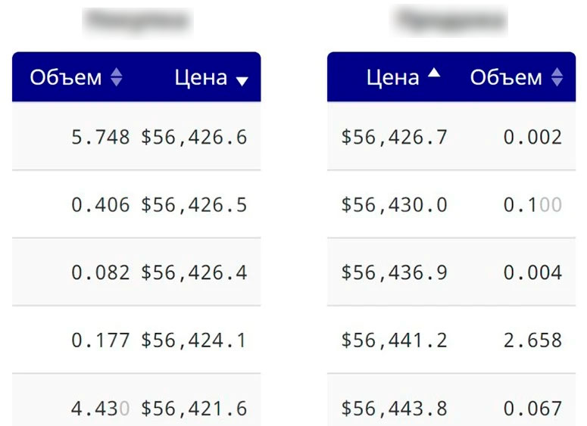Image resolution: width=587 pixels, height=426 pixels.
Task: Select the ask price $56,426.7
Action: pos(394,137)
